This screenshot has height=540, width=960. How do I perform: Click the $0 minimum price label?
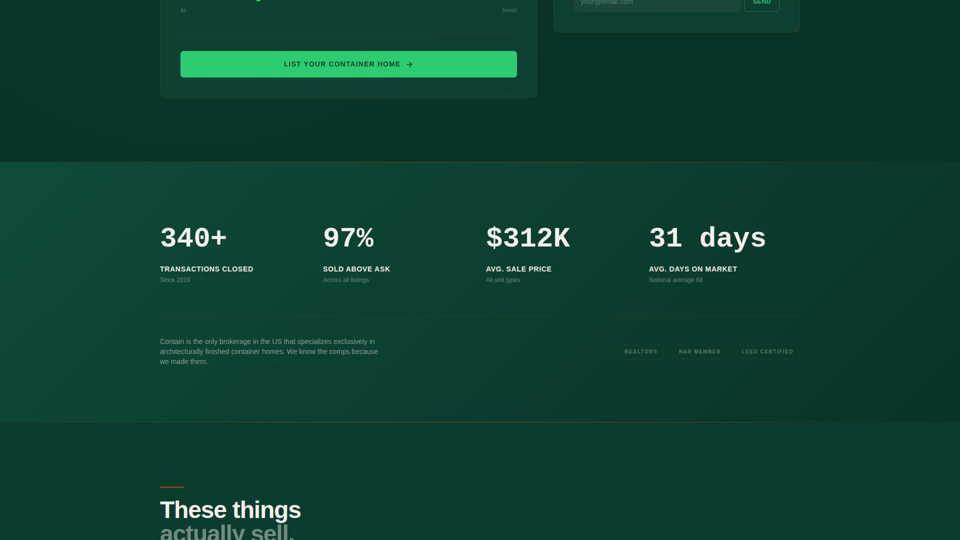point(183,10)
